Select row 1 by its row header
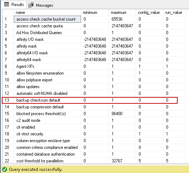Viewport: 189px width, 173px height. [8, 19]
